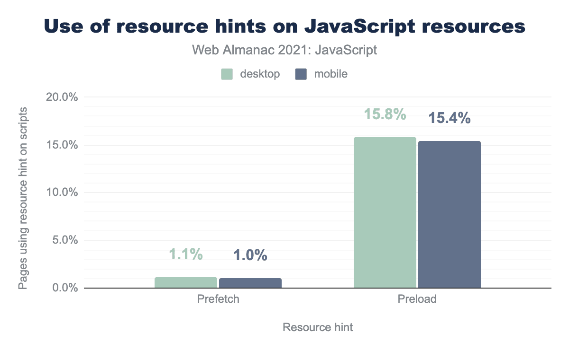This screenshot has width=569, height=351.
Task: Select the mobile Preload bar
Action: point(449,214)
